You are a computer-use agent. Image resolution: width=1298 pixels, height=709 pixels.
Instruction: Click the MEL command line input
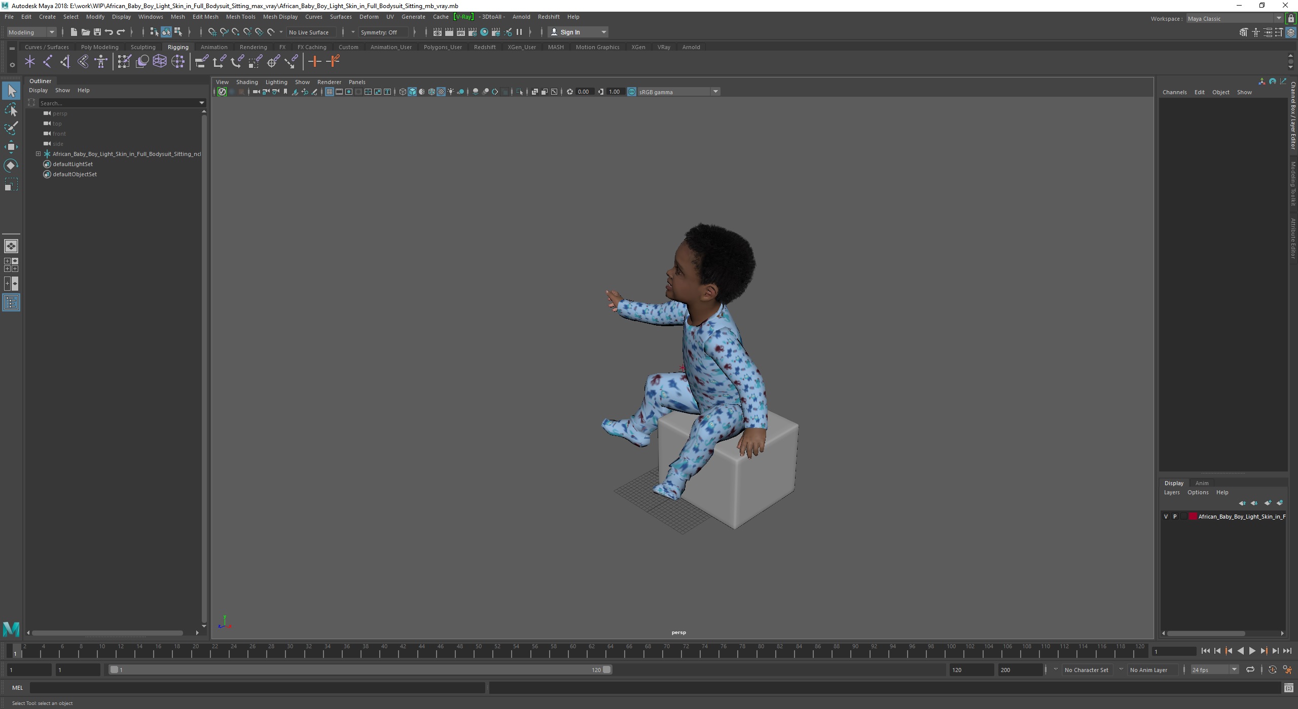click(258, 687)
